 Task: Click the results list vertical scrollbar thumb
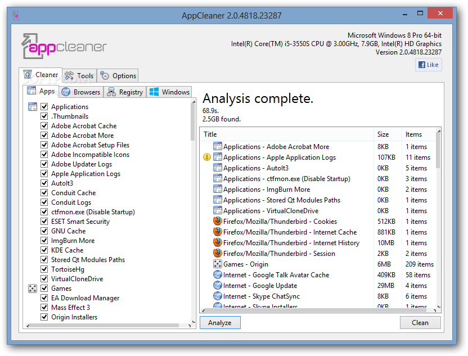click(438, 151)
